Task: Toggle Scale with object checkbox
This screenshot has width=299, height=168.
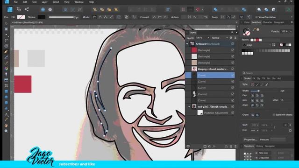Action: (x=274, y=115)
